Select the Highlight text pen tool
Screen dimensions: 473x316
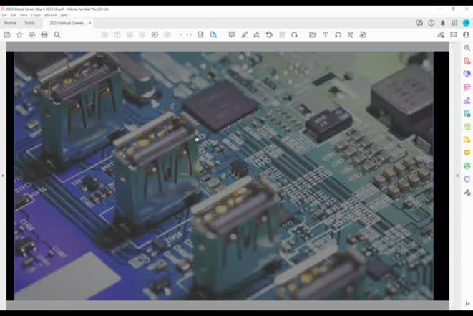coord(244,34)
